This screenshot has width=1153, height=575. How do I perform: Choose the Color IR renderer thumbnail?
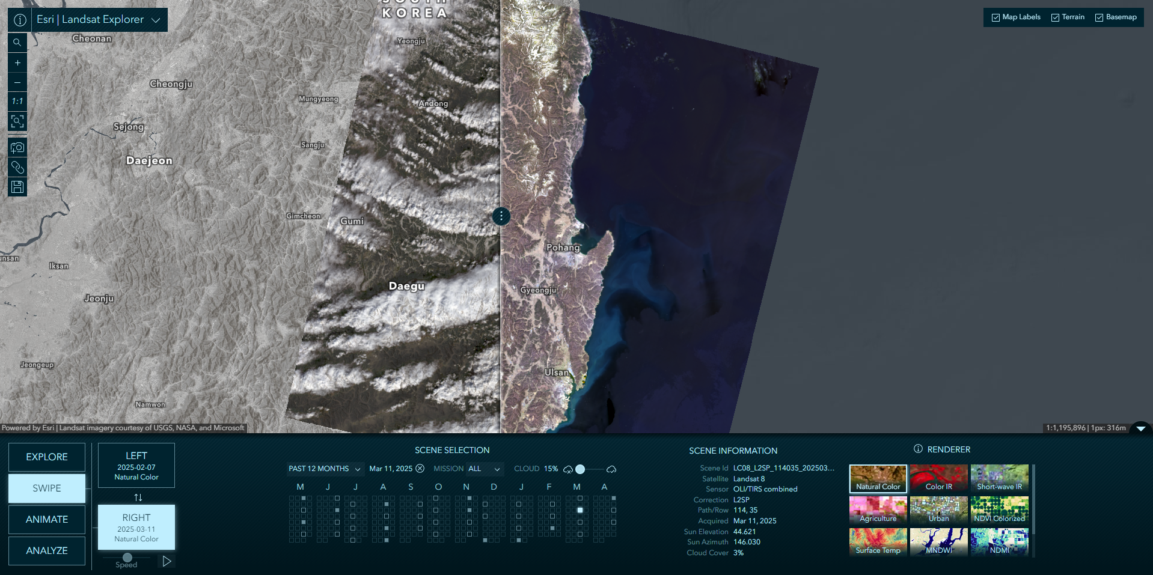(x=938, y=479)
